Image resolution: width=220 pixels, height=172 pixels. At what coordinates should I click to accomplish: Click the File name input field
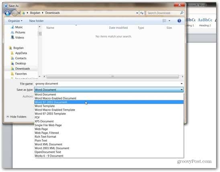point(107,84)
